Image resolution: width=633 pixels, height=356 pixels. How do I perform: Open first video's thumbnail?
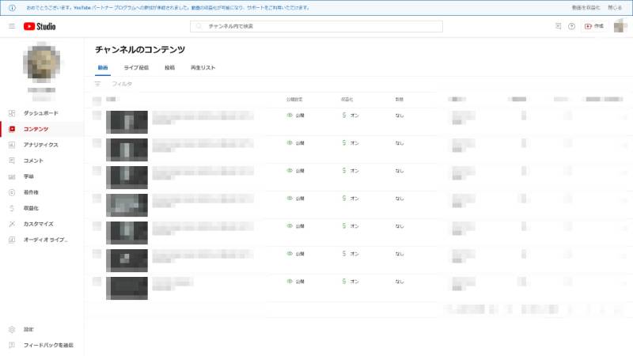[127, 122]
